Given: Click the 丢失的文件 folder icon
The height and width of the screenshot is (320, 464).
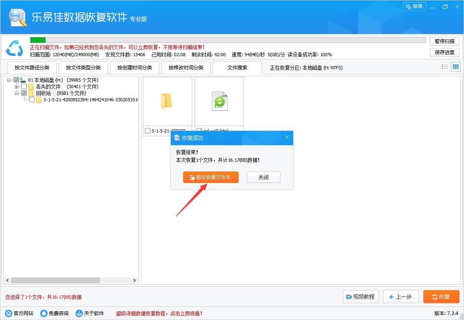Looking at the screenshot, I should (x=31, y=87).
